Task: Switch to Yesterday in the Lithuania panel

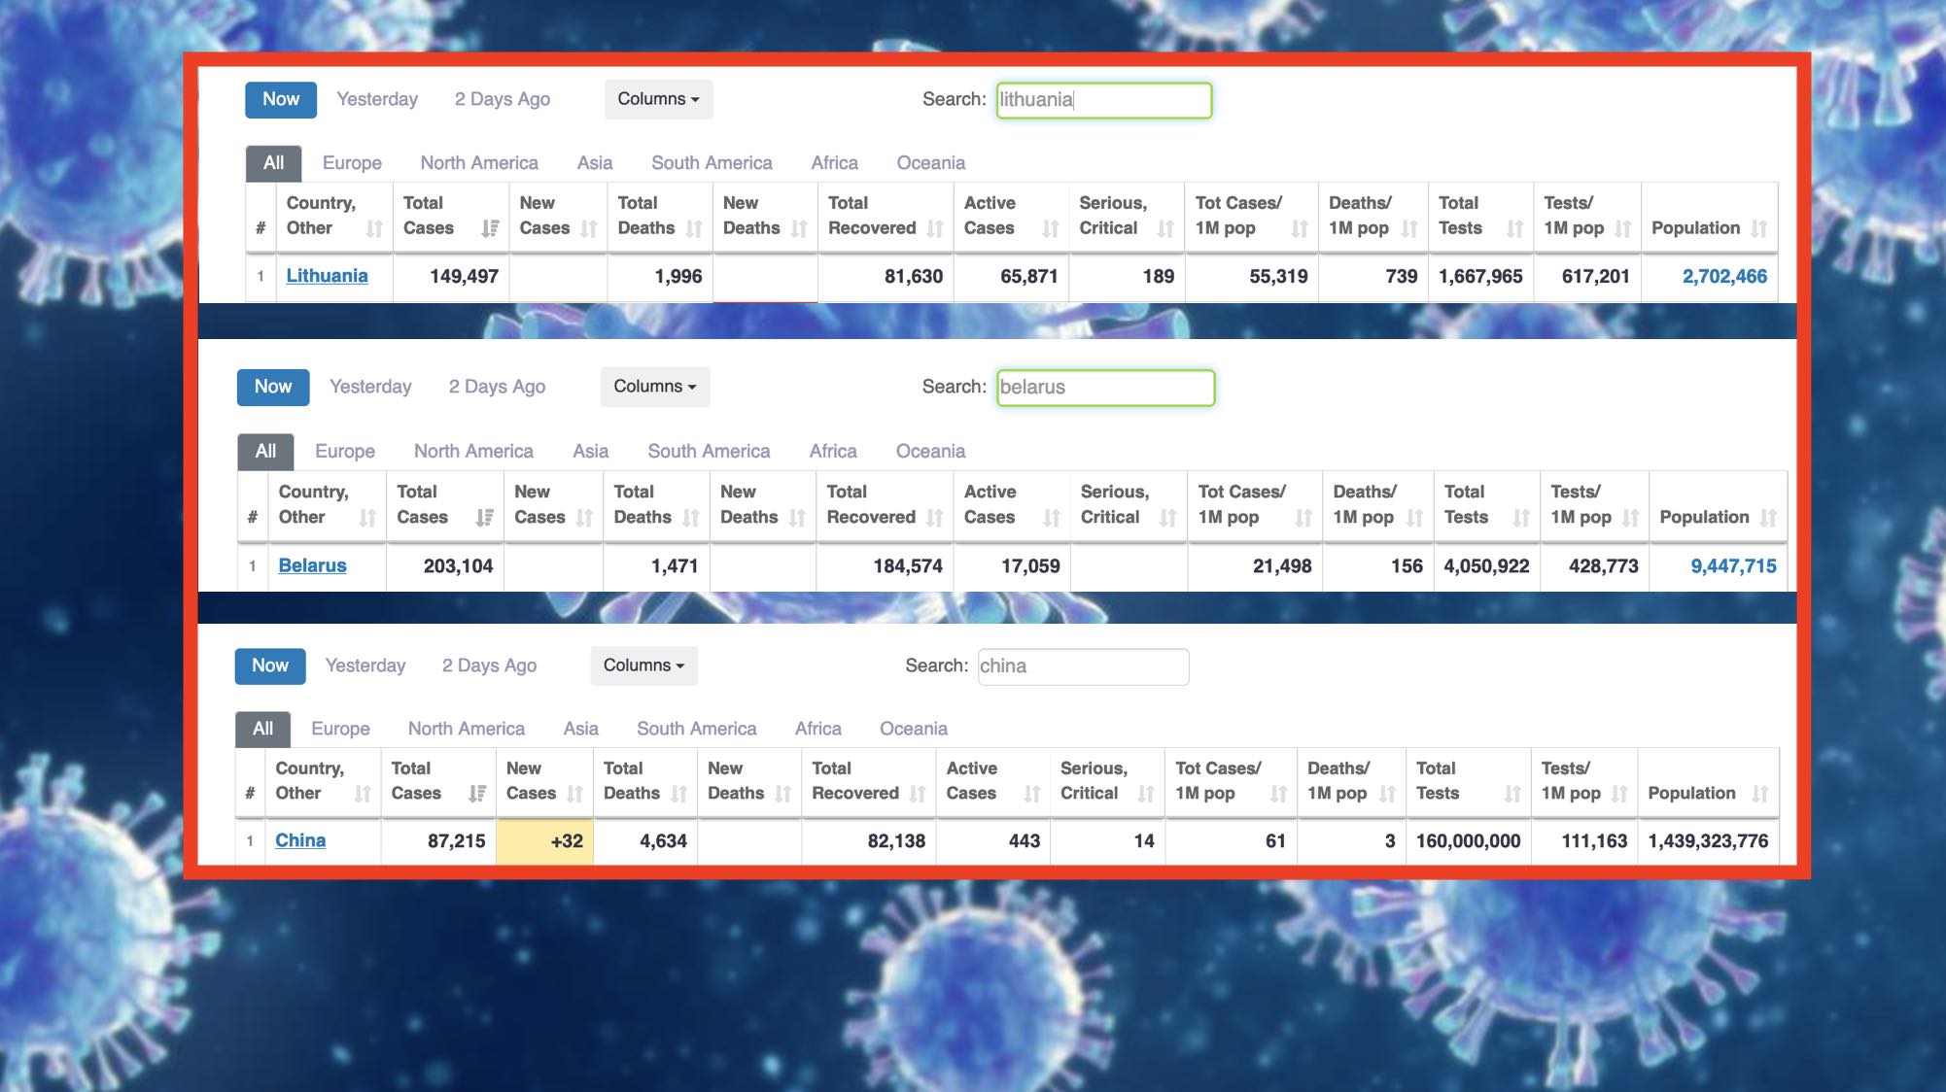Action: (x=377, y=99)
